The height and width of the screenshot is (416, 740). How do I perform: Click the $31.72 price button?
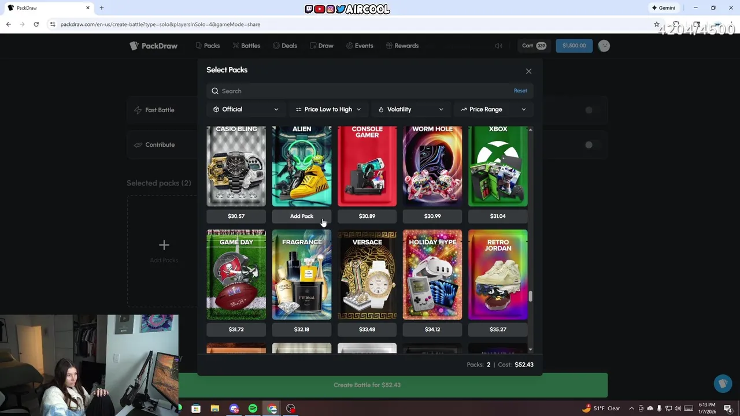point(236,329)
